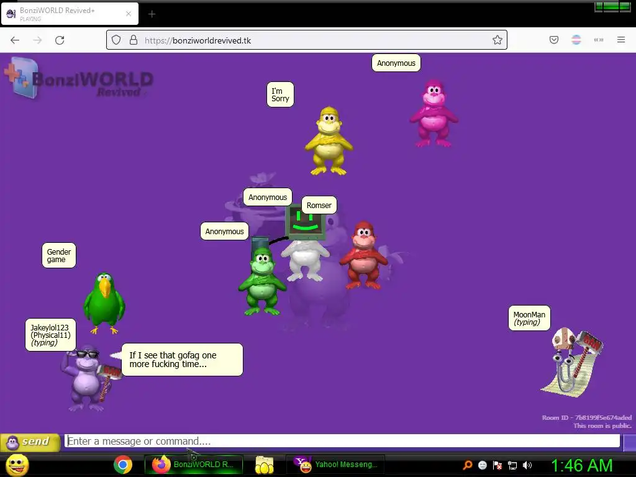Click the browser Forward arrow
This screenshot has height=477, width=636.
pos(37,40)
